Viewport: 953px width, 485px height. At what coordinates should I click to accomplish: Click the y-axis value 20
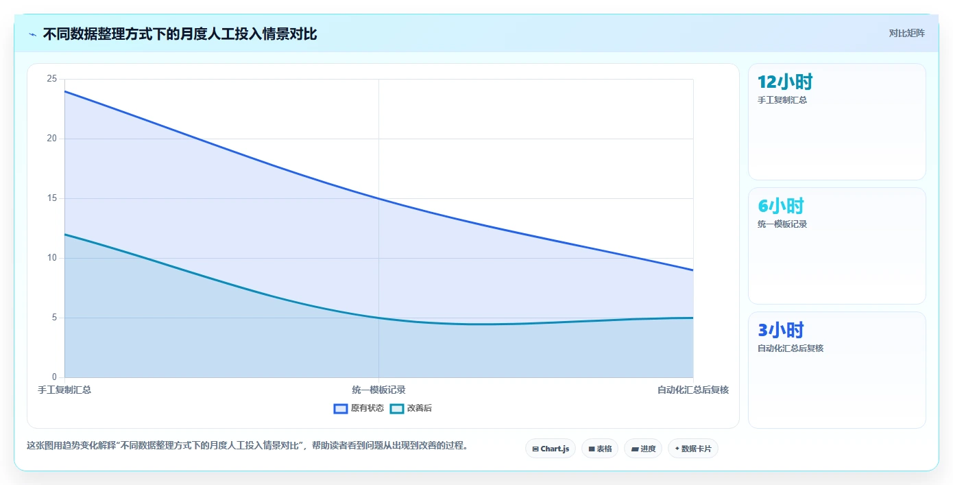click(51, 139)
